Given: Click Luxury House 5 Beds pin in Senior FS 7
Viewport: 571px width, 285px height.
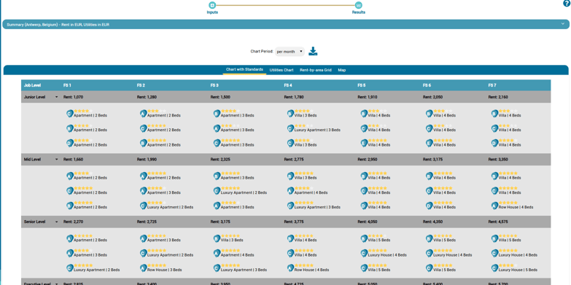Looking at the screenshot, I should [x=494, y=268].
